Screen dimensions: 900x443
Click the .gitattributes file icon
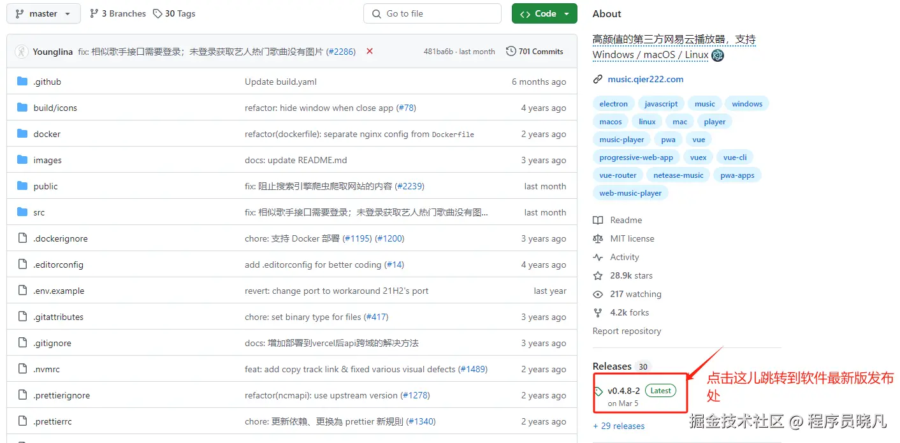tap(23, 317)
